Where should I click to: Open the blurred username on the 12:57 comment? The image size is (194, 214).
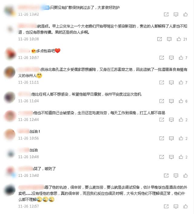coord(31,187)
